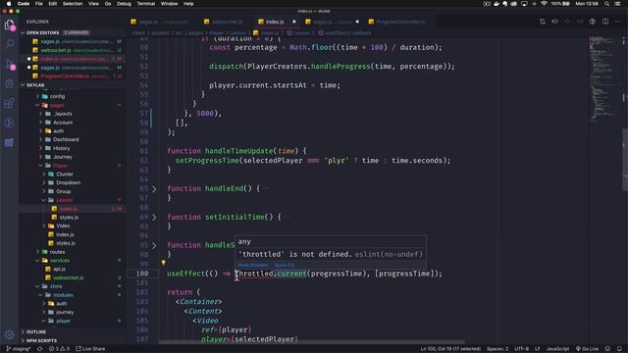Viewport: 628px width, 353px height.
Task: Open macOS Spotlight search icon
Action: 607,4
